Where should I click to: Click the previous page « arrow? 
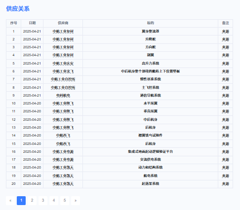10,201
